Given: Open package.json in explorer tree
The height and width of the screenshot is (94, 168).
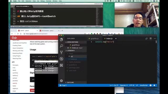Looking at the screenshot, I should coord(74,68).
